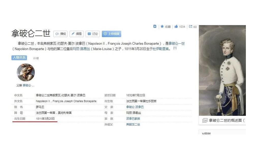Click the 1811年3月20日 birth date value
Image resolution: width=254 pixels, height=159 pixels.
[45, 119]
